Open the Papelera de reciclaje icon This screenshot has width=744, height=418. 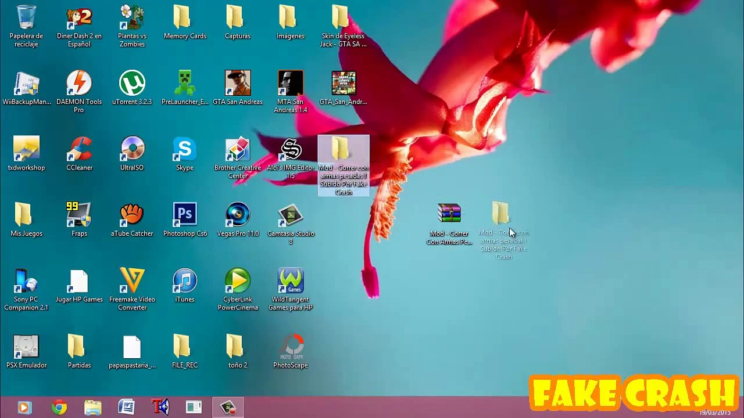26,26
